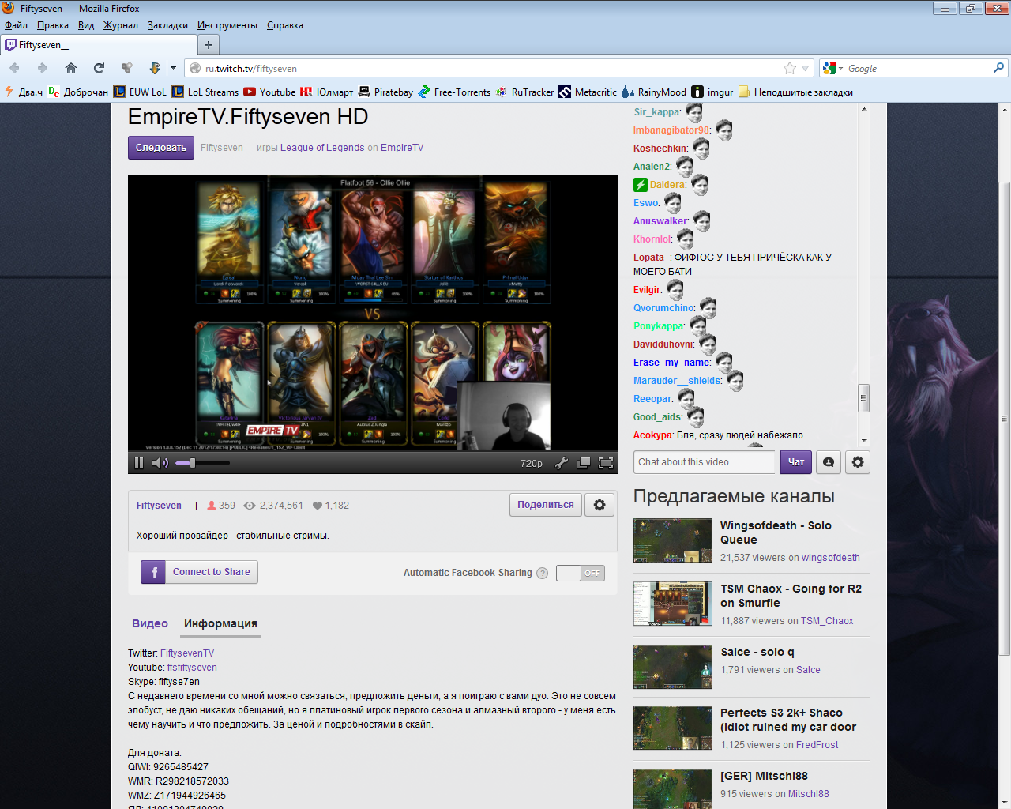Viewport: 1011px width, 809px height.
Task: Open the FiftysevenTV Twitter link
Action: pyautogui.click(x=187, y=653)
